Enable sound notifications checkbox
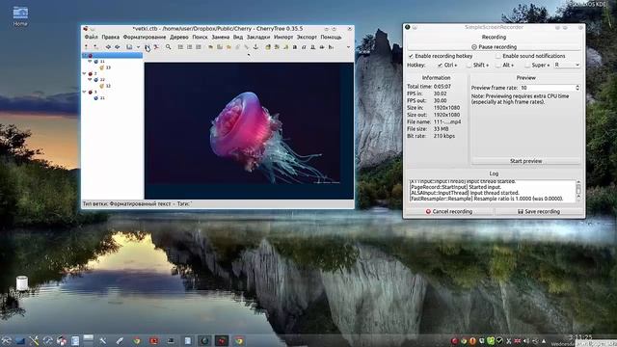The width and height of the screenshot is (617, 347). coord(498,56)
